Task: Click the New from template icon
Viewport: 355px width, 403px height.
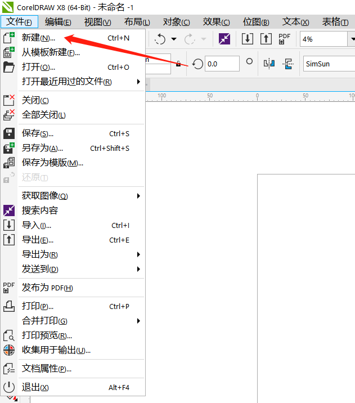Action: point(9,52)
